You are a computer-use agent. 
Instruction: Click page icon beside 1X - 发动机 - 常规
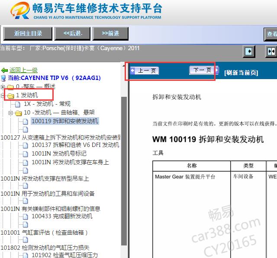17,104
